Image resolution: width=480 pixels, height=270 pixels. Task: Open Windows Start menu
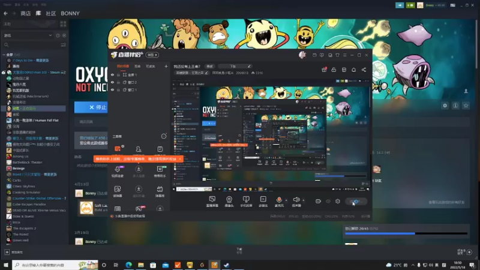coord(6,265)
